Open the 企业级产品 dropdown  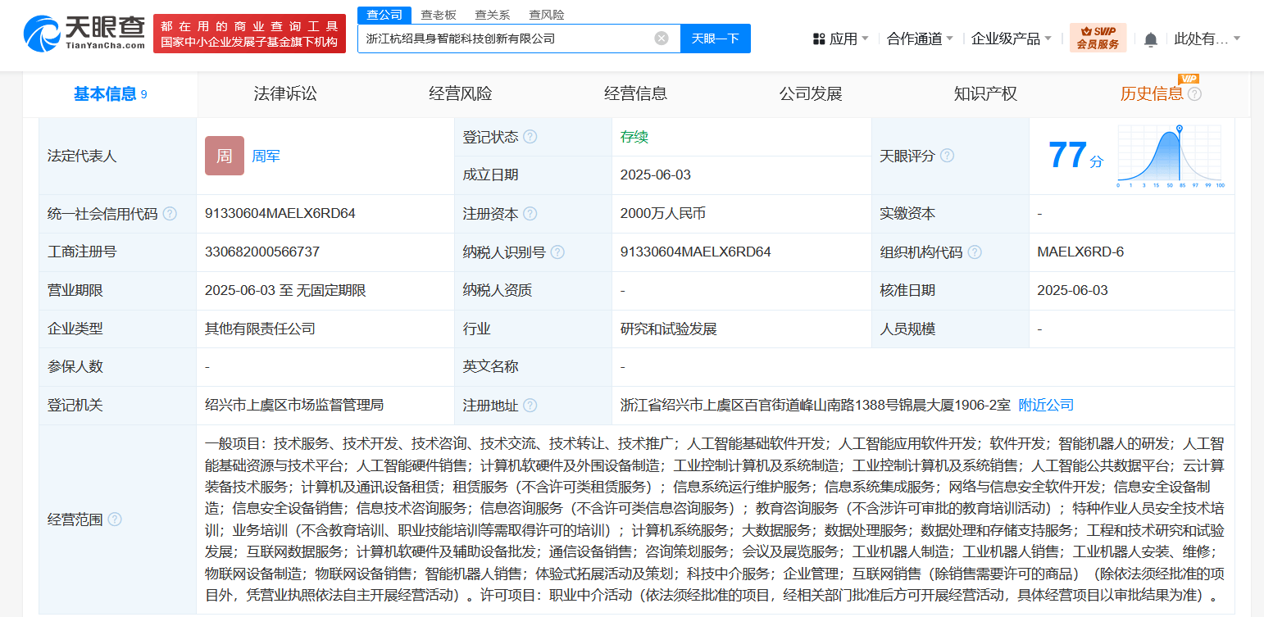coord(1012,39)
